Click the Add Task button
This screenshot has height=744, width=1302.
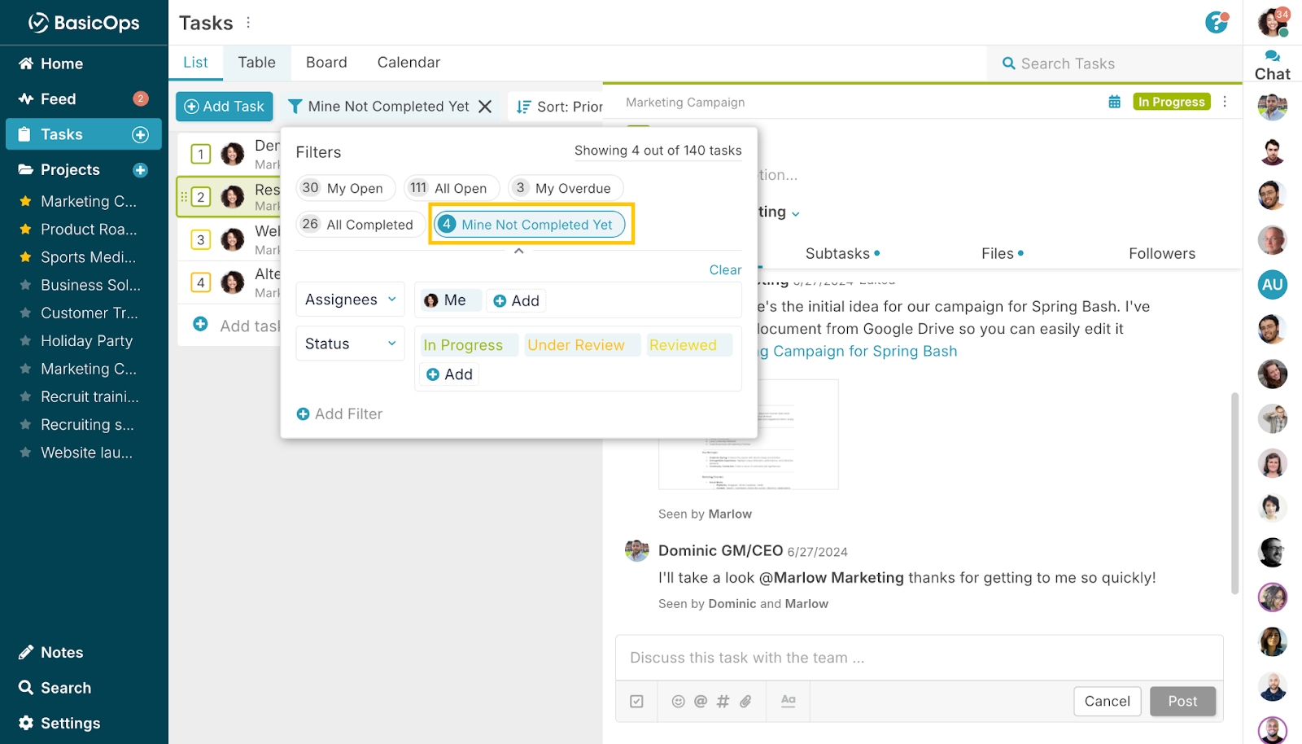point(225,107)
